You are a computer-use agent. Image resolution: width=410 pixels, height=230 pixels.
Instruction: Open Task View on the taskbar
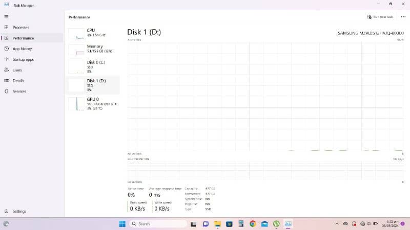[193, 224]
